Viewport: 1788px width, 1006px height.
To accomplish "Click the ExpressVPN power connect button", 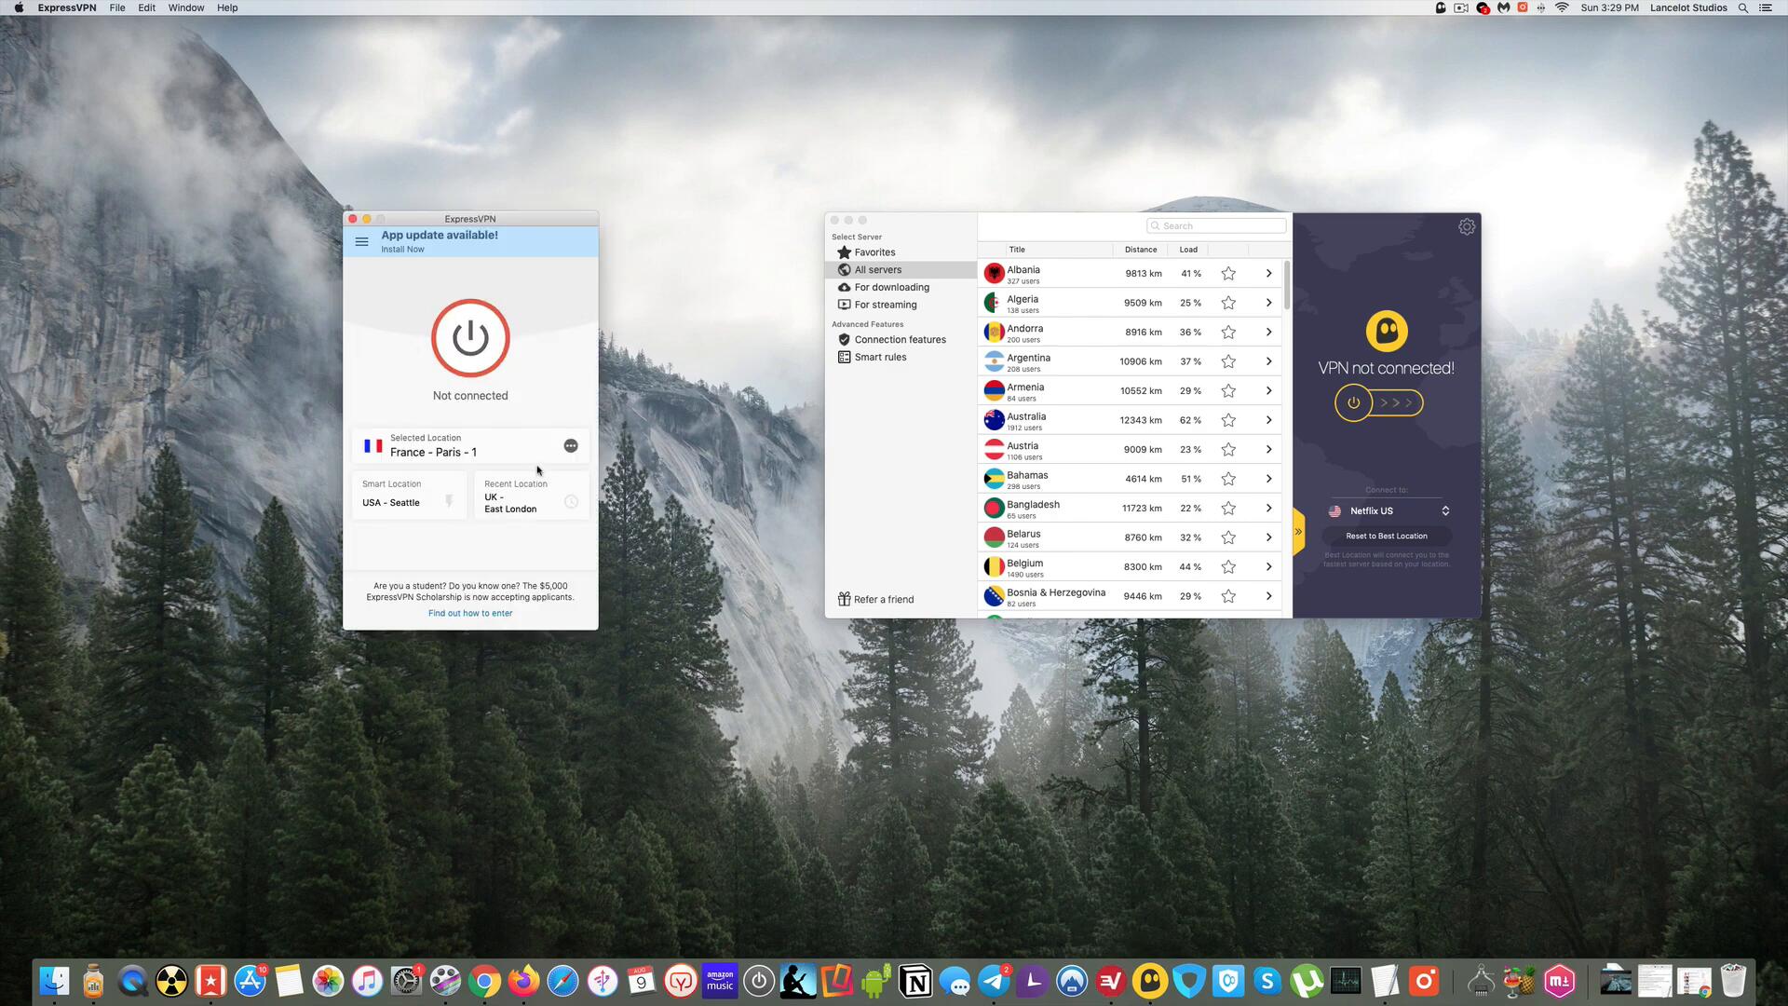I will tap(470, 338).
